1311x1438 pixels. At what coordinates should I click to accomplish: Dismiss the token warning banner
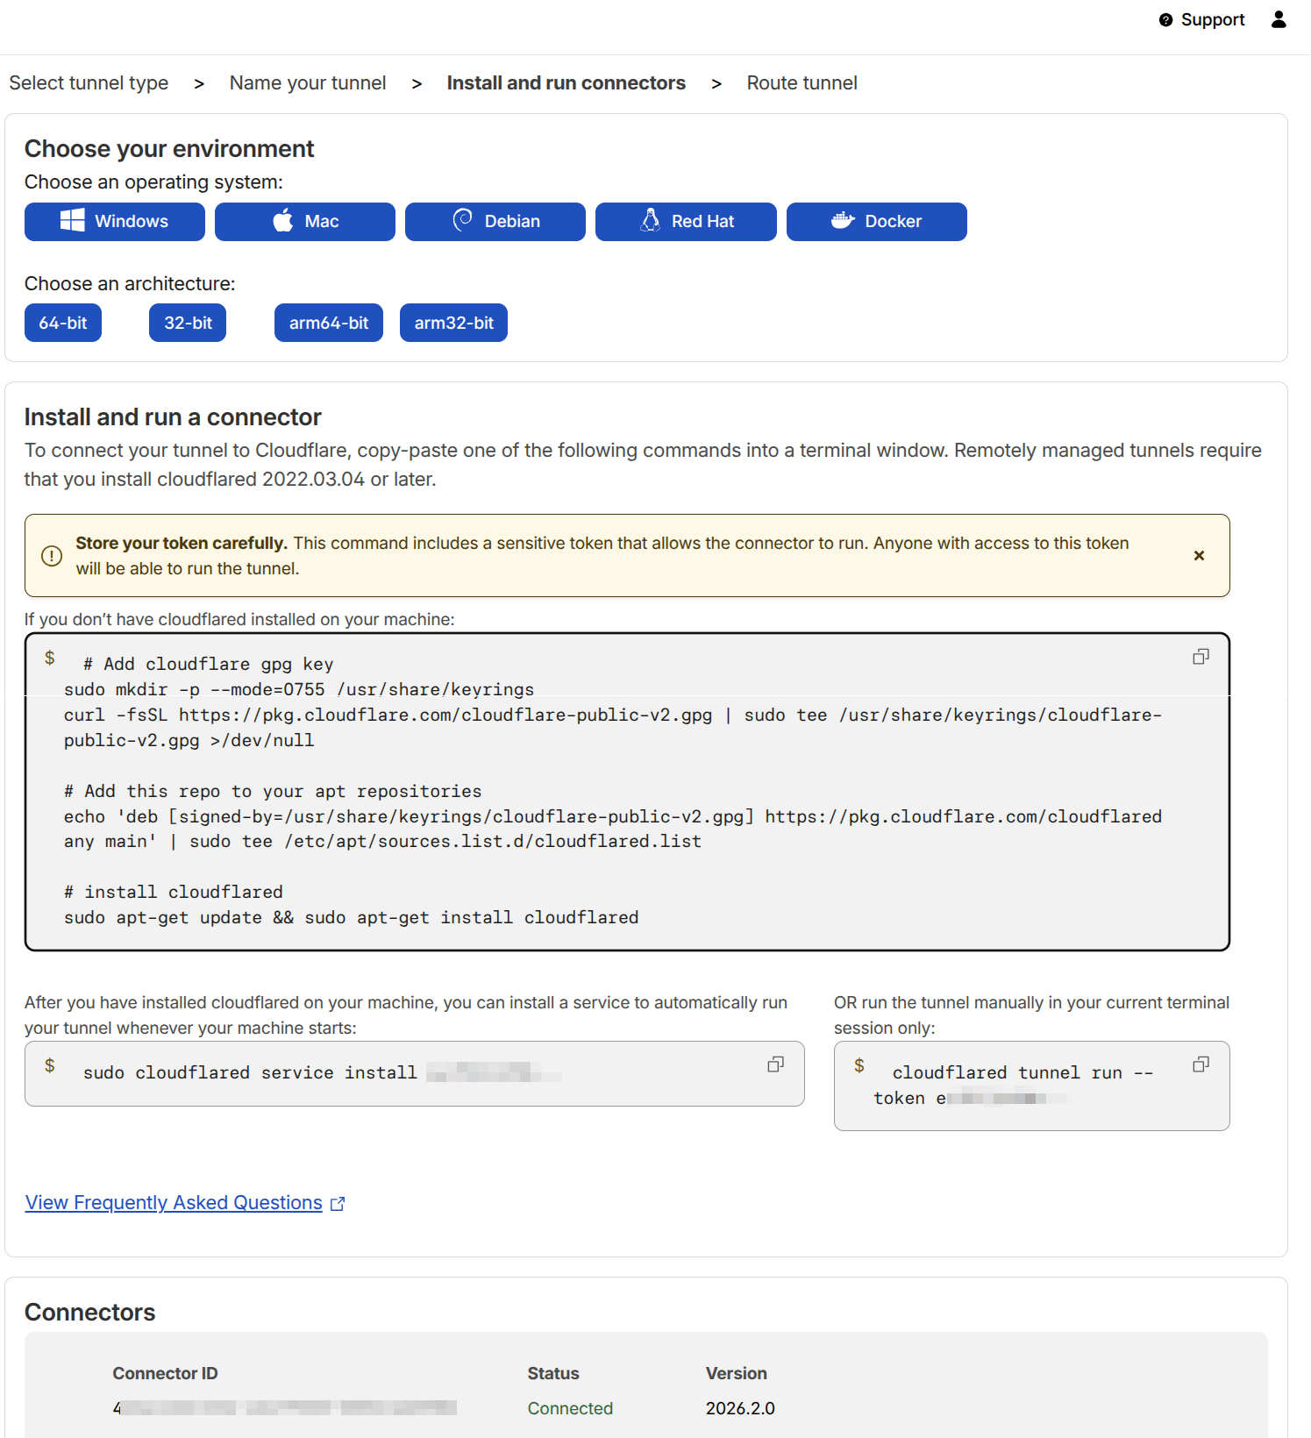tap(1199, 556)
